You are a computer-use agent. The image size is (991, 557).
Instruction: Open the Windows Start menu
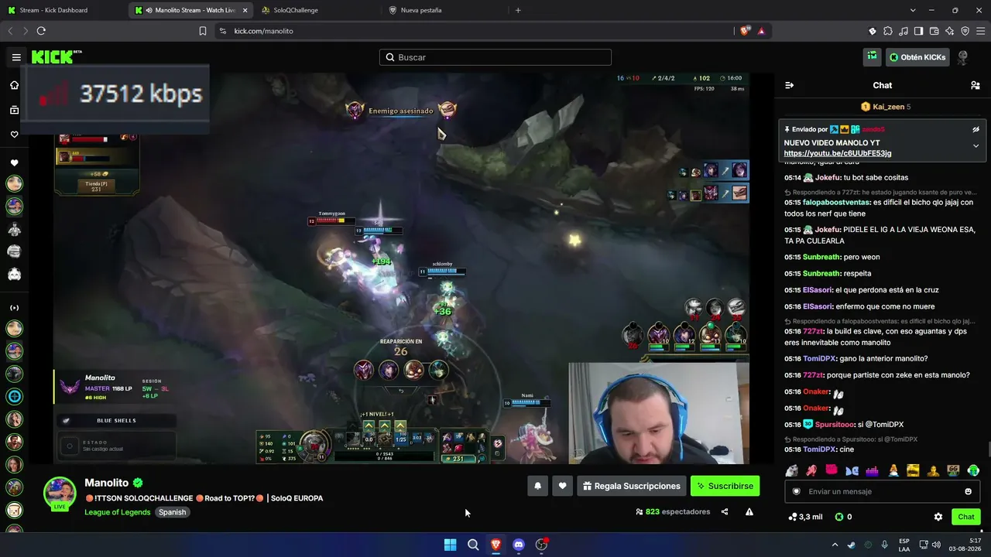coord(450,545)
